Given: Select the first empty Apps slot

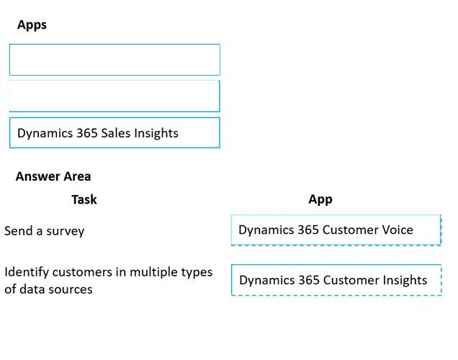Looking at the screenshot, I should tap(114, 60).
